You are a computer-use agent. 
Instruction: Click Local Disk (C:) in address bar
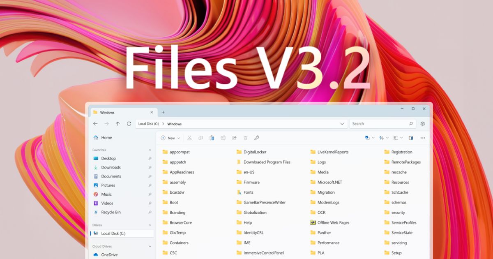(149, 124)
